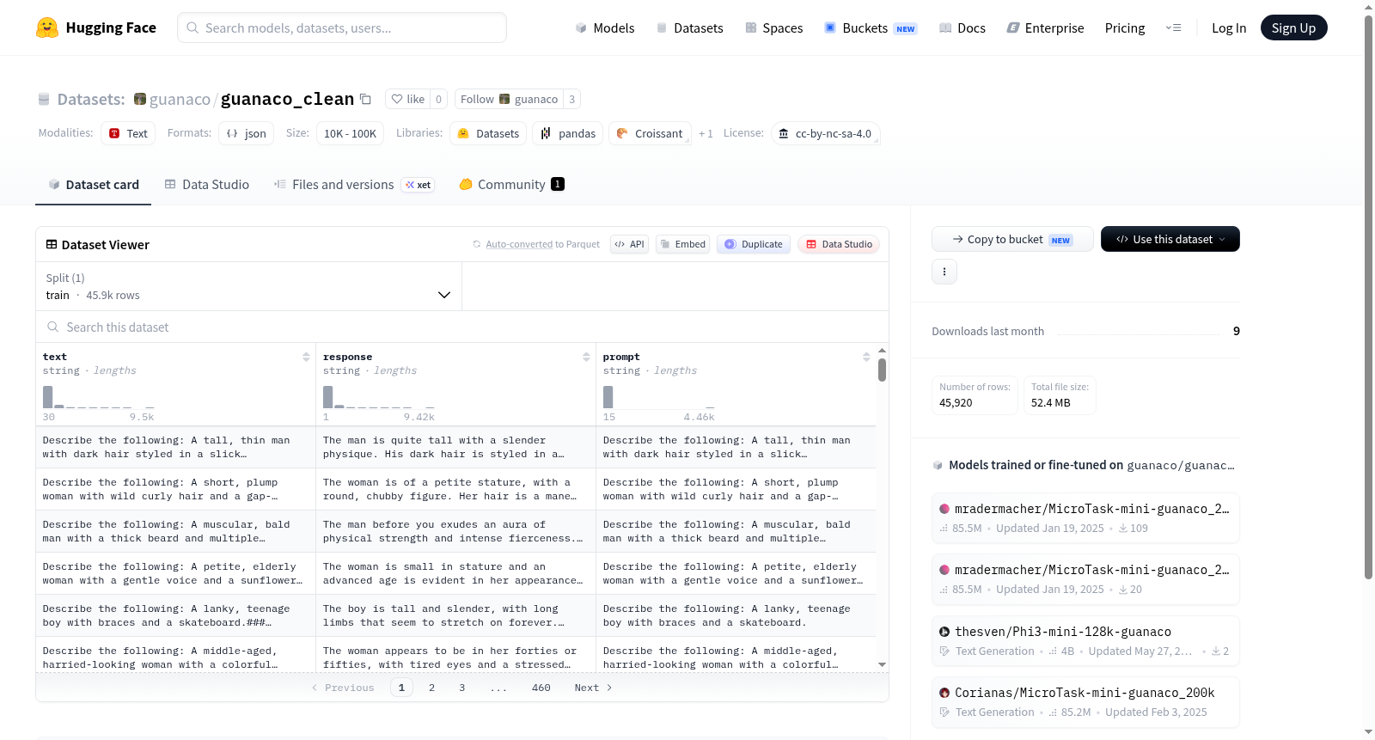Click the Dataset Viewer table icon
Image resolution: width=1375 pixels, height=740 pixels.
click(x=52, y=244)
